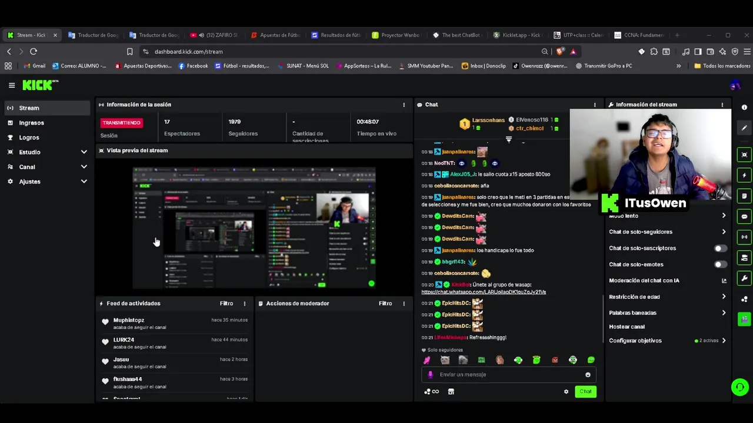Click the Enviar un mensaje input field
Image resolution: width=753 pixels, height=423 pixels.
[x=509, y=374]
